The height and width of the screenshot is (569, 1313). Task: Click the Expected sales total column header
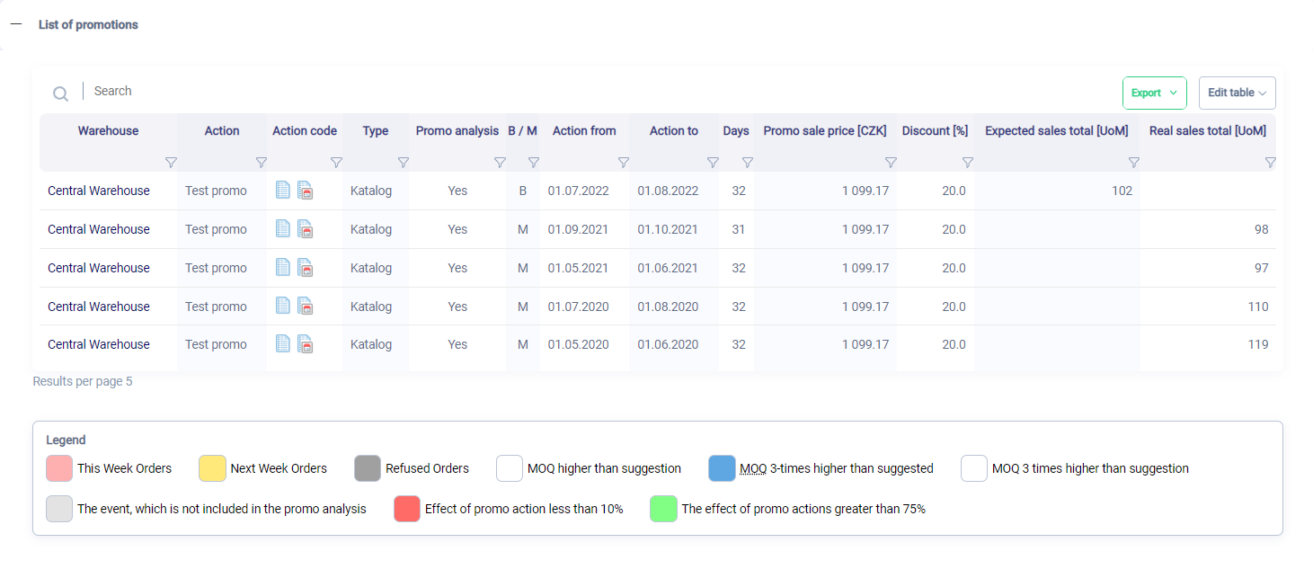(x=1056, y=131)
